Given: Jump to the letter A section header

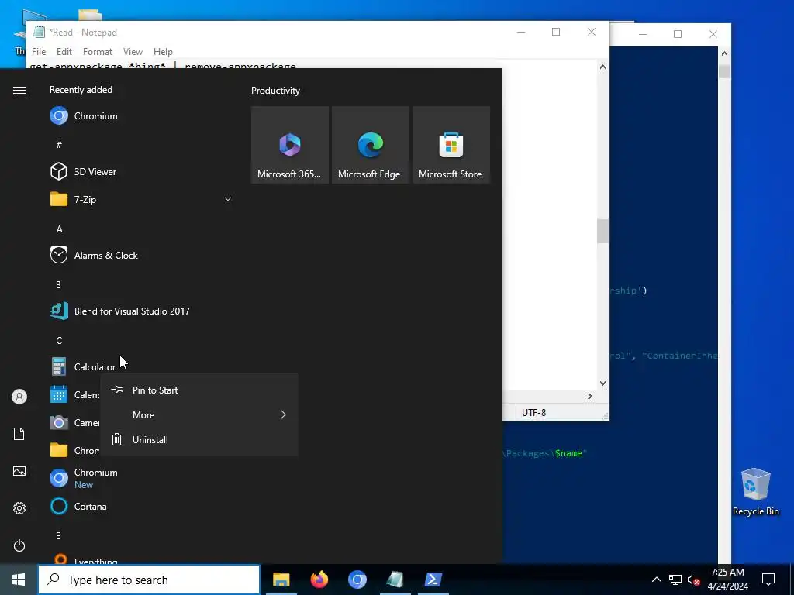Looking at the screenshot, I should pos(59,229).
